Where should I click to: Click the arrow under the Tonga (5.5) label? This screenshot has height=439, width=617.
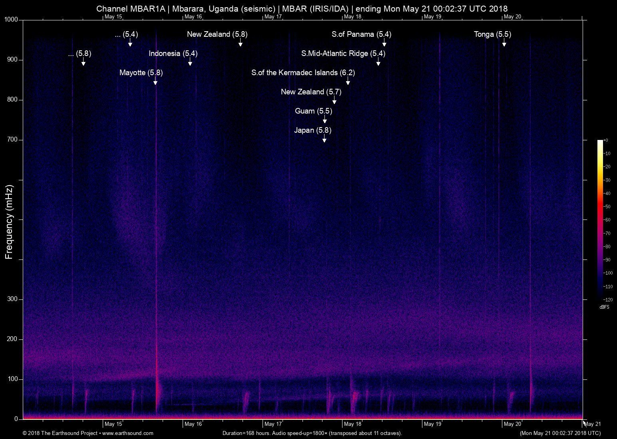click(x=504, y=43)
